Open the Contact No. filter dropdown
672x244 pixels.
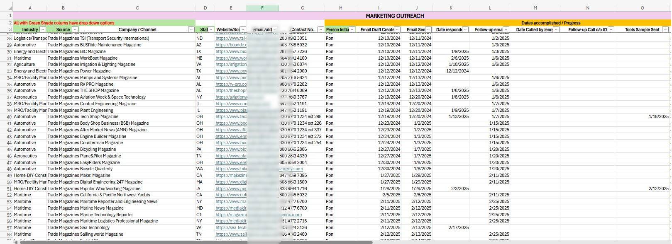pyautogui.click(x=321, y=29)
